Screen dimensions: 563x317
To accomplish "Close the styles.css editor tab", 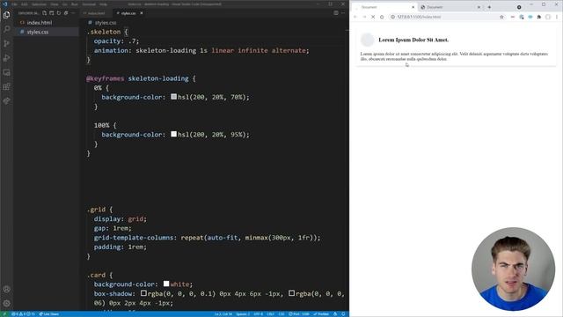I will click(x=142, y=13).
